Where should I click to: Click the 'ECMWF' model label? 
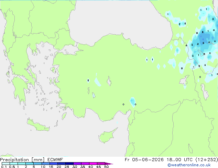[x=55, y=160]
